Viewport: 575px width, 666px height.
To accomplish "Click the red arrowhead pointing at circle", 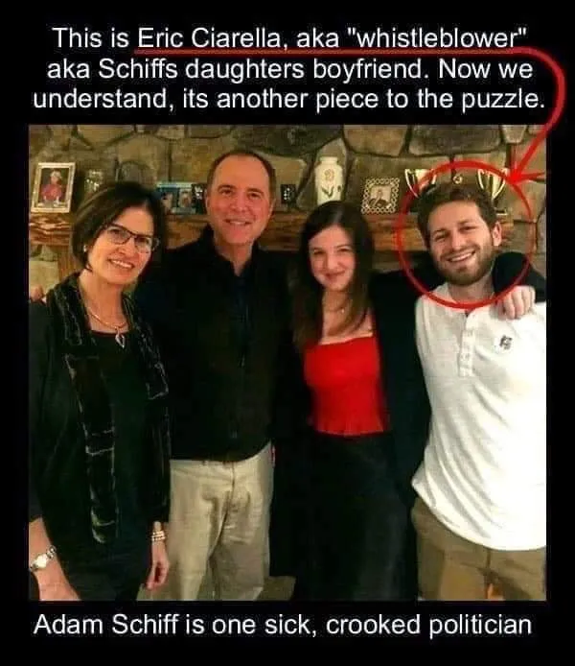I will 526,175.
